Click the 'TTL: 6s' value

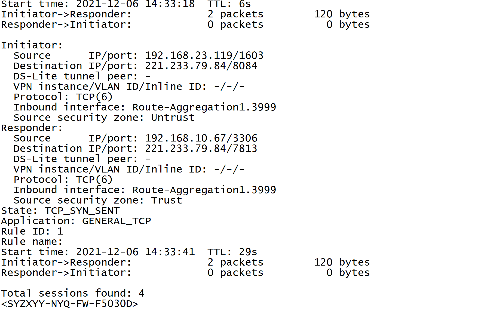click(229, 4)
